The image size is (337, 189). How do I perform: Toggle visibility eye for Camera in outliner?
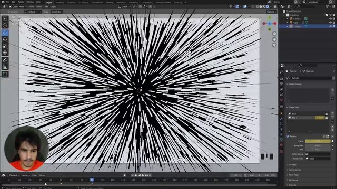pyautogui.click(x=330, y=19)
